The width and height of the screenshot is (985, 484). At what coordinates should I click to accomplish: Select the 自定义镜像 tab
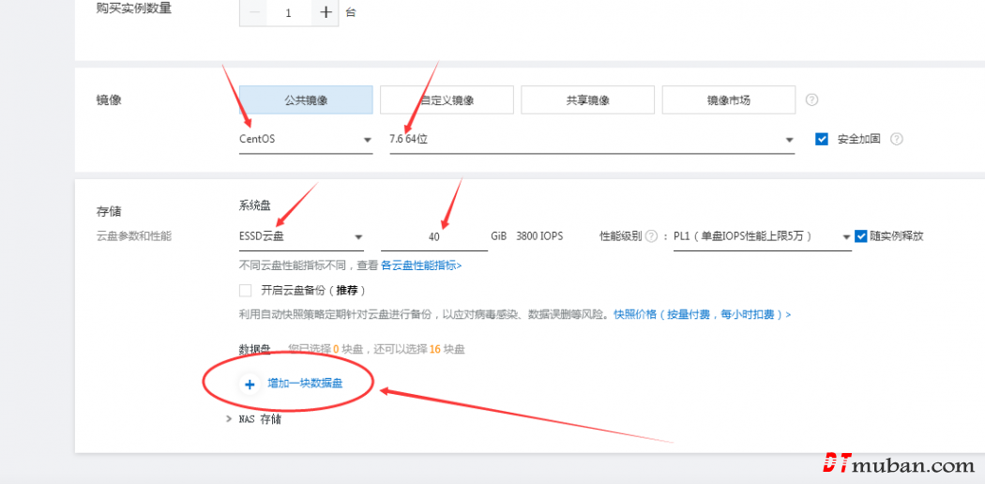point(447,99)
